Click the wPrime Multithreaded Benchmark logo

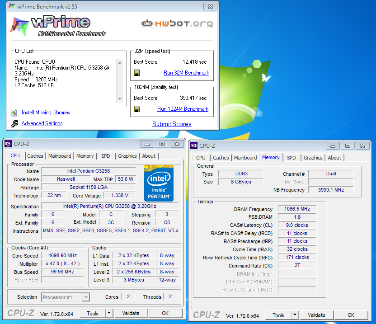click(57, 26)
